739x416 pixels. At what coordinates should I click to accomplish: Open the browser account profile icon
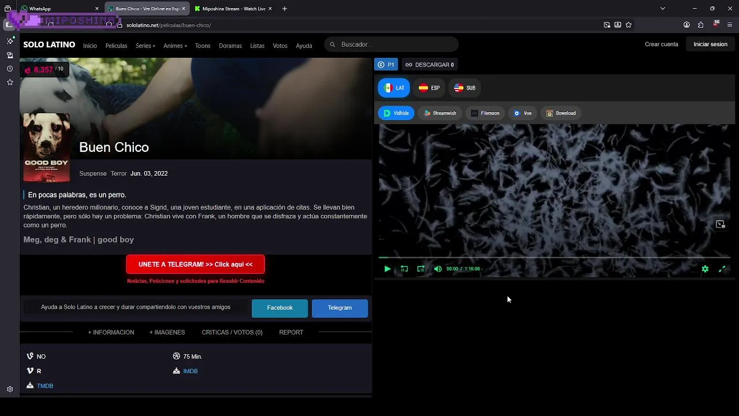[686, 25]
